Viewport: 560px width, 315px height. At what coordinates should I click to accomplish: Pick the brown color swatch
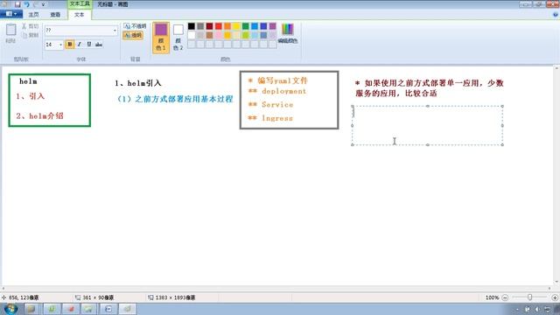209,35
